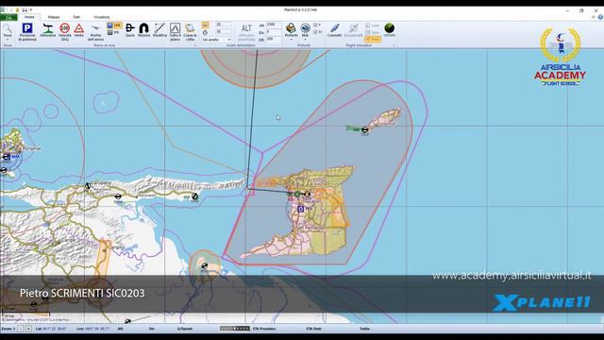Click the green departure waypoint on Trinidad

(297, 194)
